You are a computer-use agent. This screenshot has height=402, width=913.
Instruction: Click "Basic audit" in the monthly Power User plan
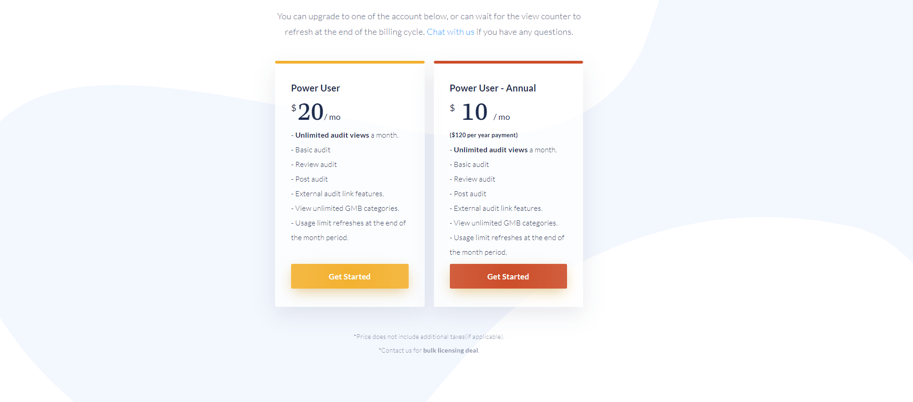click(313, 150)
